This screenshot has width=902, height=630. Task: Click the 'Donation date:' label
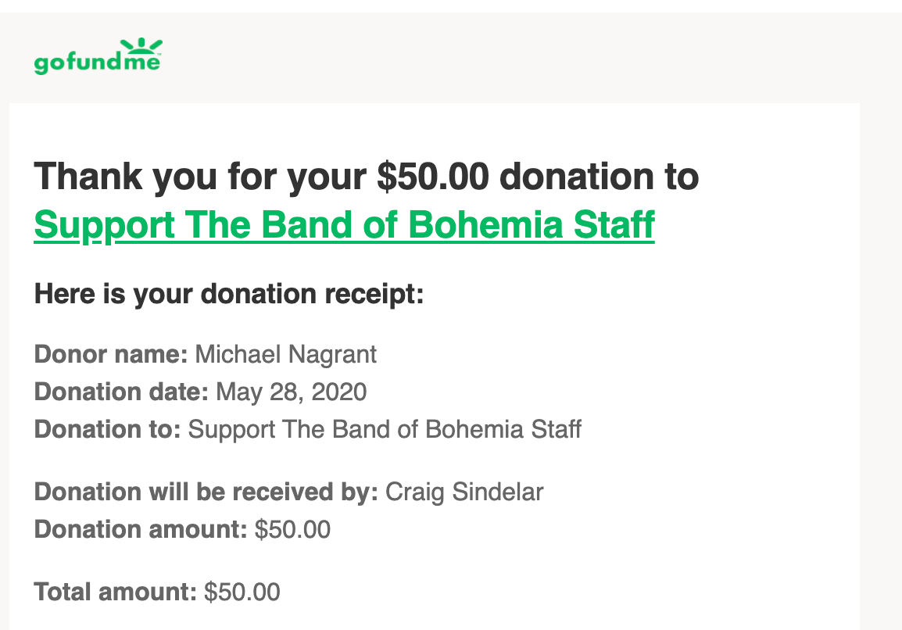121,392
